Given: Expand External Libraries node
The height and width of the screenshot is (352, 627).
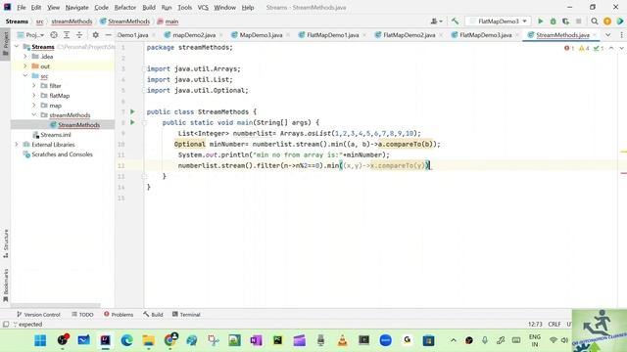Looking at the screenshot, I should [x=17, y=145].
